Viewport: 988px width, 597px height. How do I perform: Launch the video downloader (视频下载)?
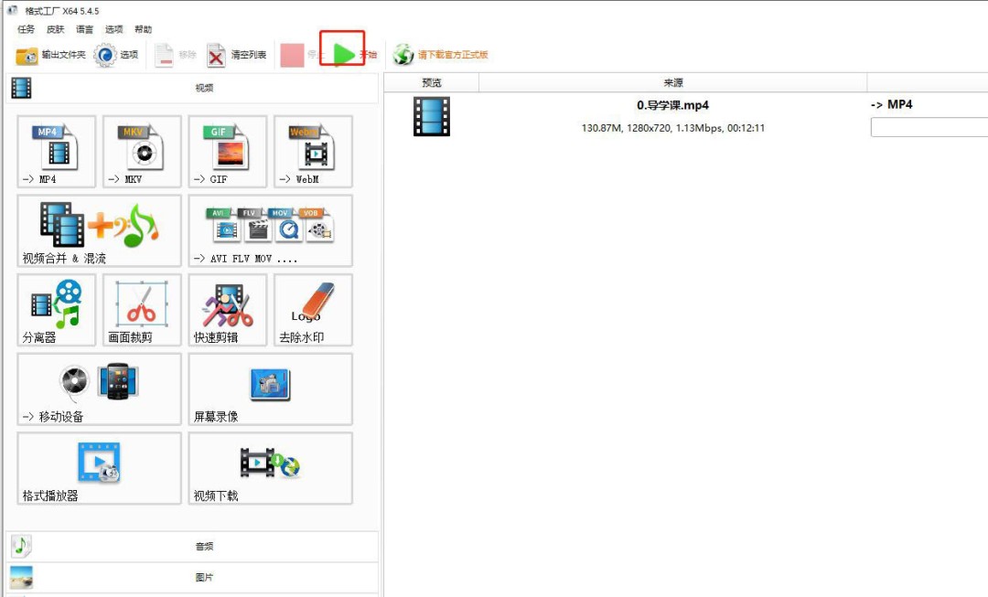click(270, 468)
